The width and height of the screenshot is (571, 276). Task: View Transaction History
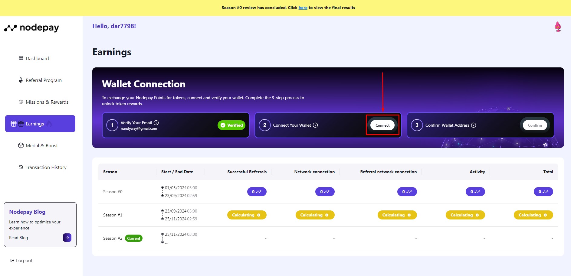pyautogui.click(x=46, y=167)
